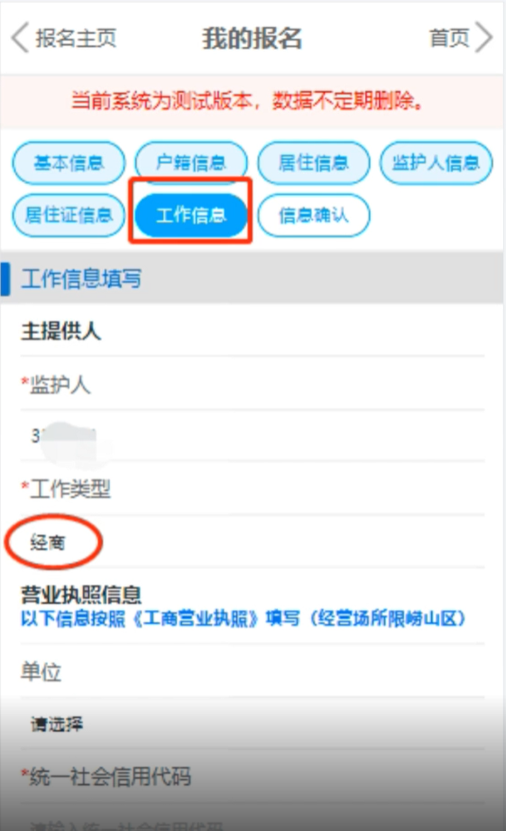This screenshot has width=506, height=831.
Task: Click the 主提供人 heading
Action: click(x=61, y=331)
